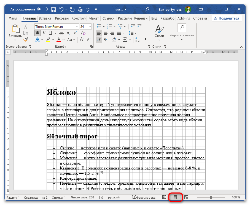The height and width of the screenshot is (205, 250).
Task: Toggle right-to-left text direction
Action: pyautogui.click(x=106, y=40)
